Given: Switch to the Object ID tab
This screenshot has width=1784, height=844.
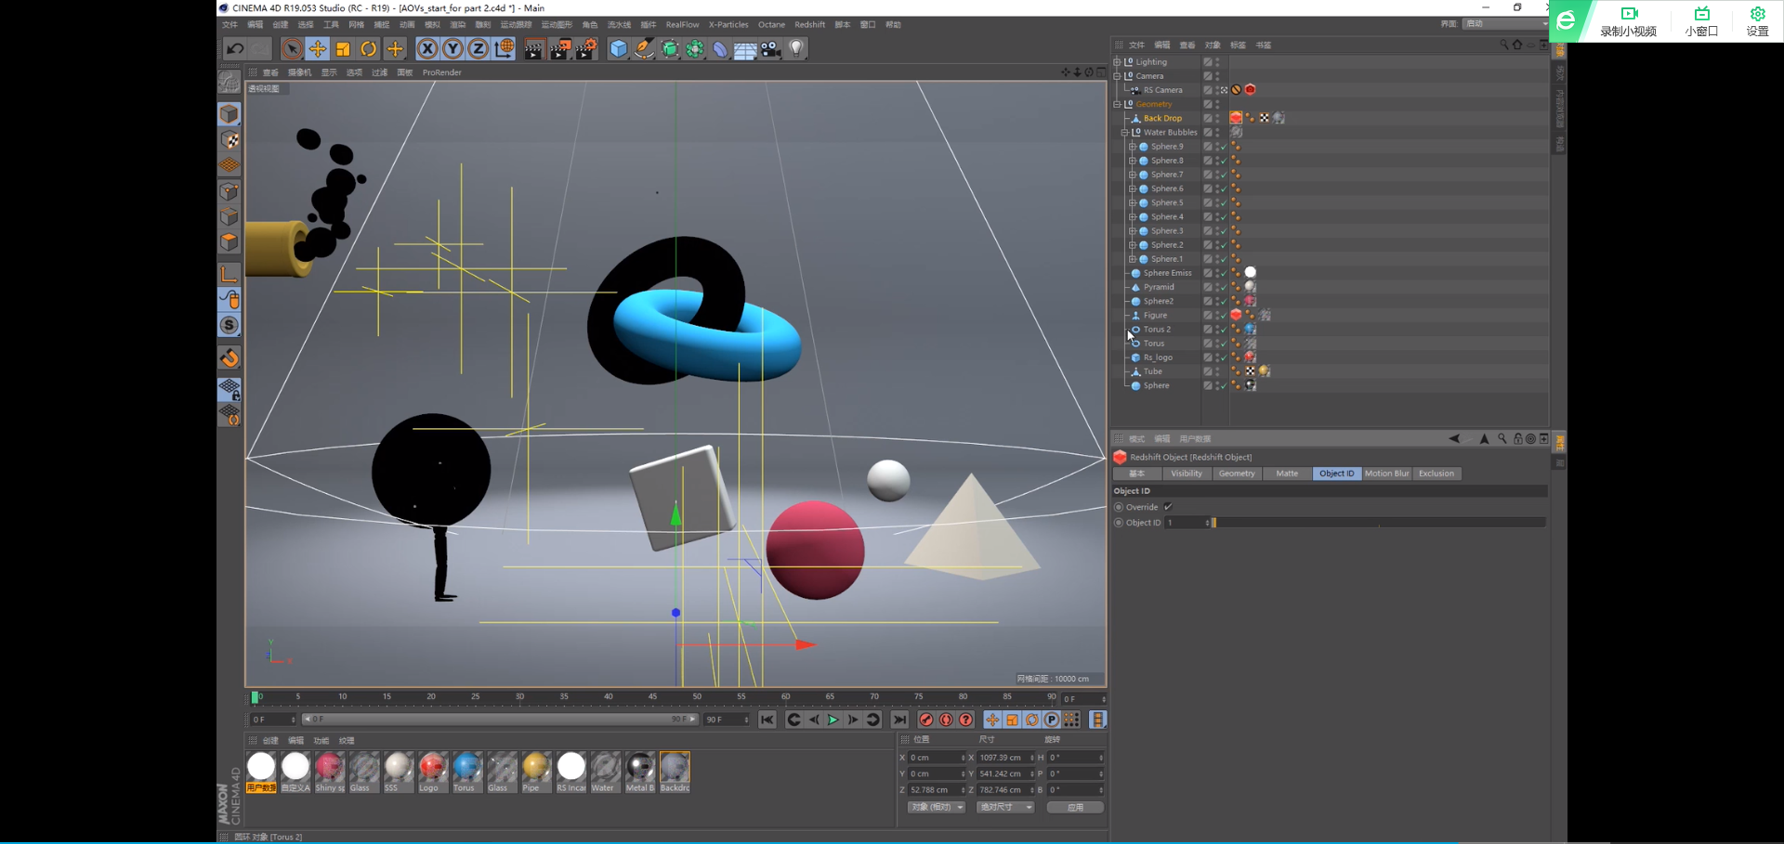Looking at the screenshot, I should 1336,474.
